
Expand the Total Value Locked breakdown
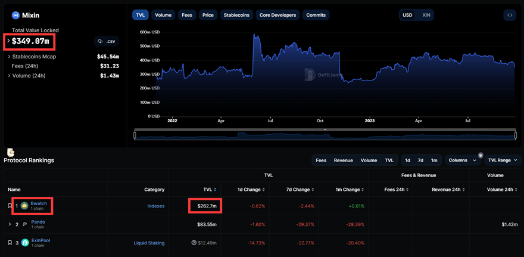coord(9,41)
